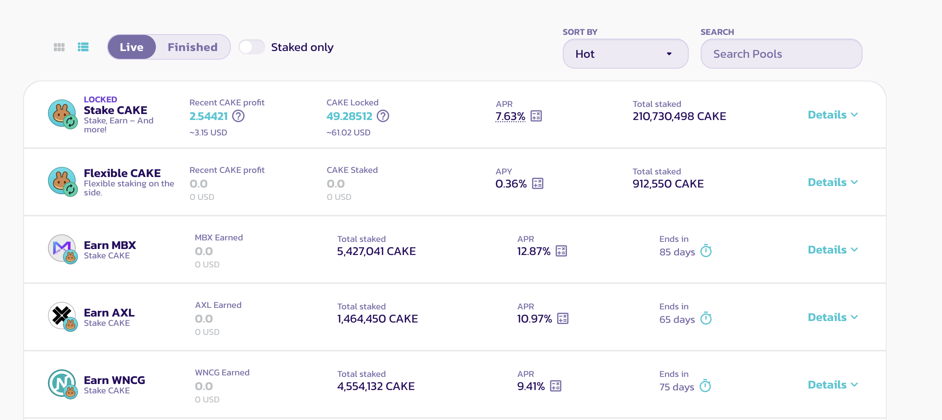Open ROI calculator for 12.87% APR

(561, 251)
